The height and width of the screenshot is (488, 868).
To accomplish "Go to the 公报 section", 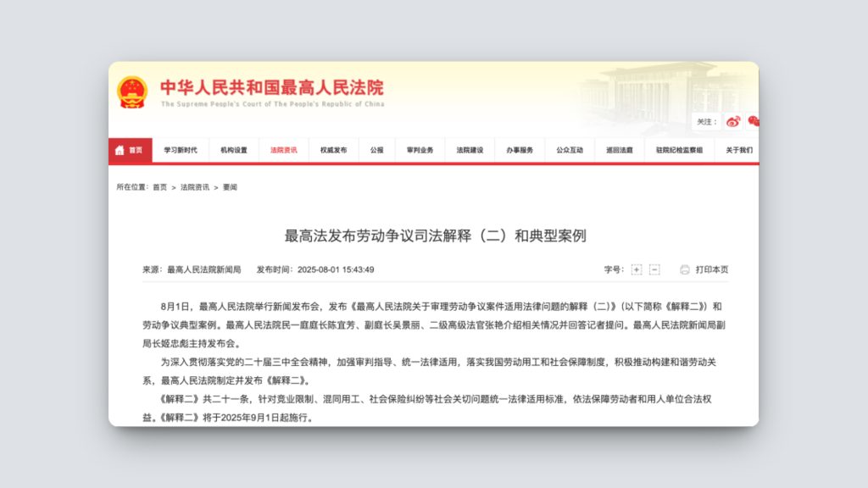I will click(x=376, y=150).
